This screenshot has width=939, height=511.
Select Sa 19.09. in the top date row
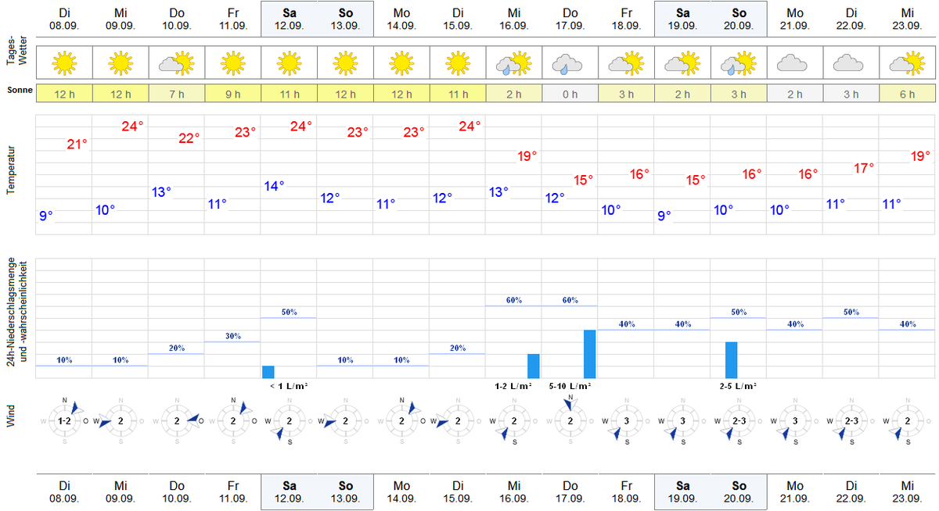[682, 19]
